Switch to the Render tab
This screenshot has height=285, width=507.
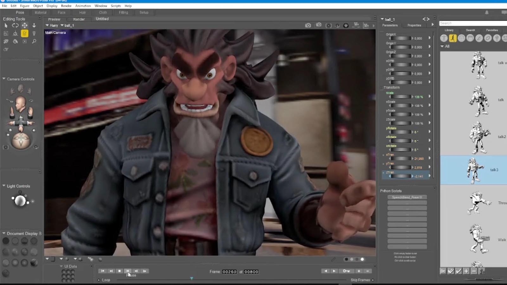pyautogui.click(x=79, y=19)
